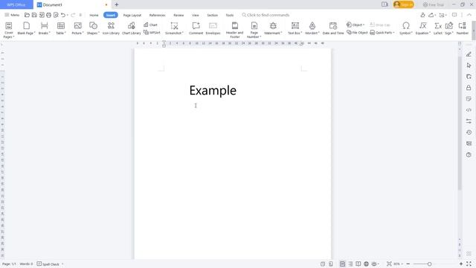
Task: Insert WPSArt graphic
Action: tap(152, 32)
